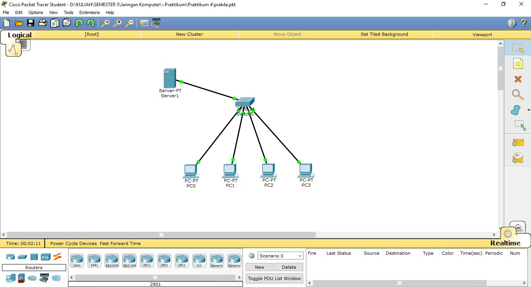This screenshot has width=531, height=287.
Task: Click Power Cycle Devices in the status bar
Action: coord(73,243)
